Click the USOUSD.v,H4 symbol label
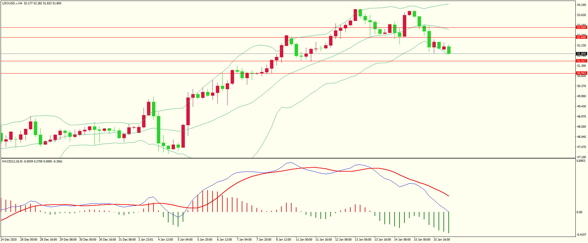 pos(12,3)
